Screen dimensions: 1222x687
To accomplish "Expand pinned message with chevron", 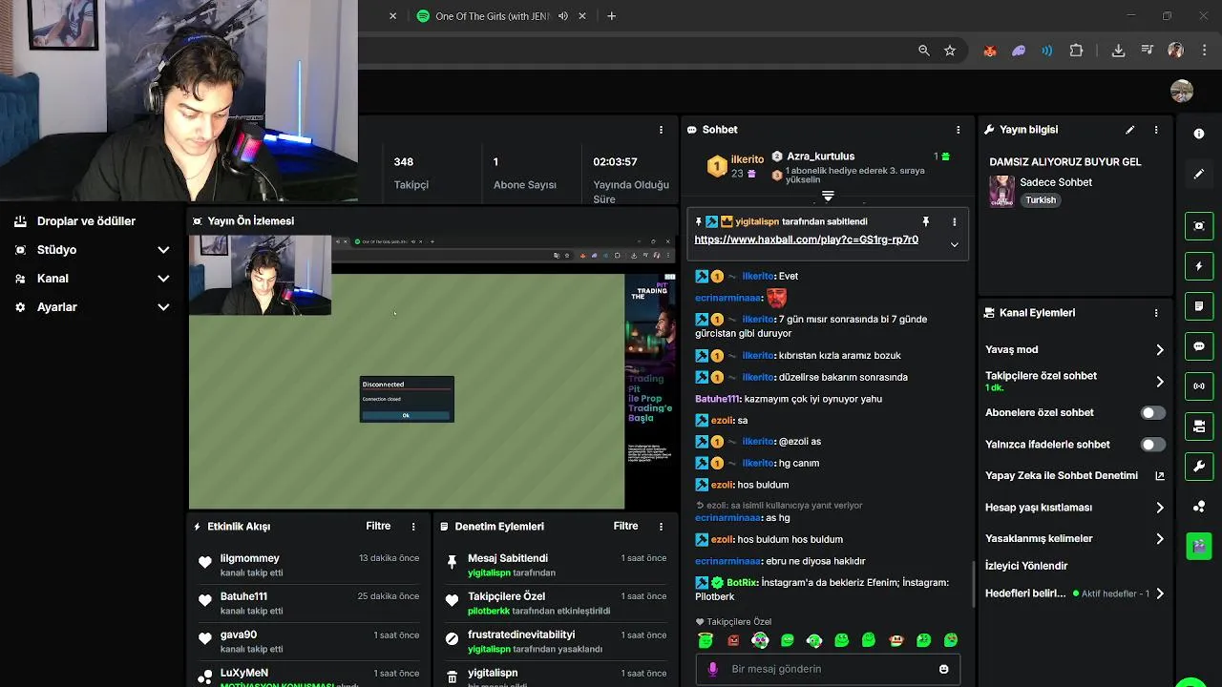I will coord(954,244).
